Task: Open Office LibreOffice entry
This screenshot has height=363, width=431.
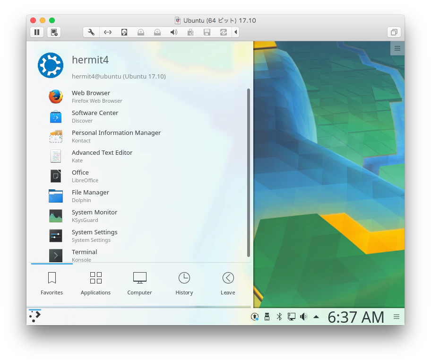Action: tap(140, 176)
